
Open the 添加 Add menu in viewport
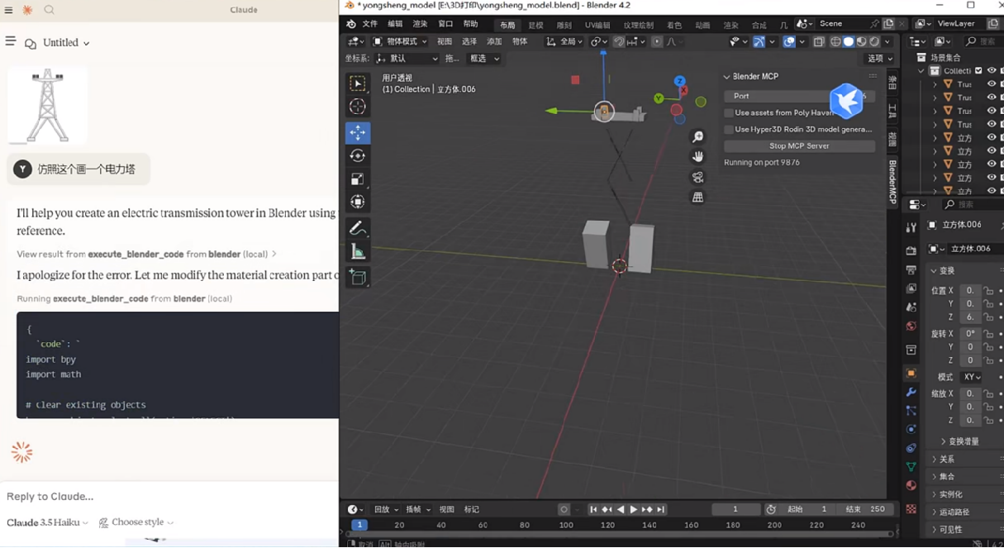495,41
